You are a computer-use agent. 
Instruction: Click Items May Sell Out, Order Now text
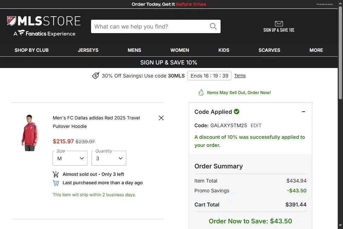(x=239, y=93)
